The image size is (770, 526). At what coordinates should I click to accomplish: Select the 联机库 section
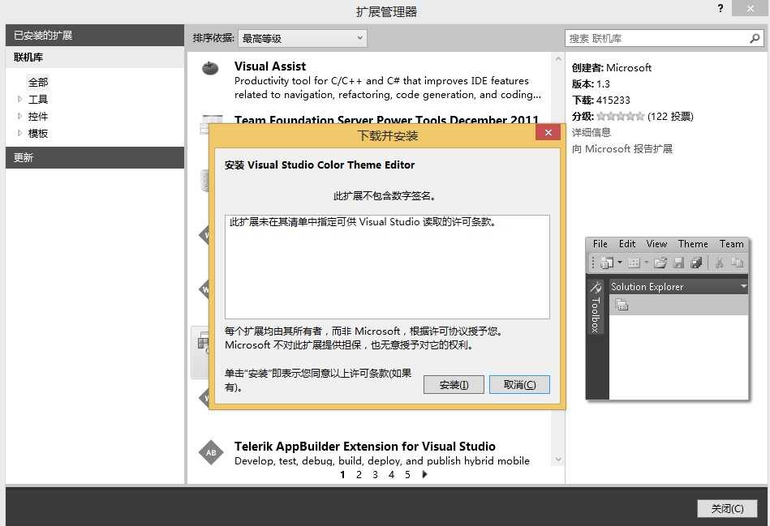(95, 58)
